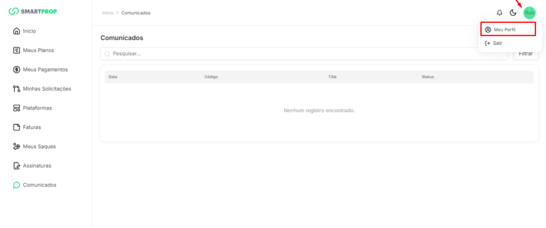
Task: Open Faturas document icon
Action: [16, 127]
